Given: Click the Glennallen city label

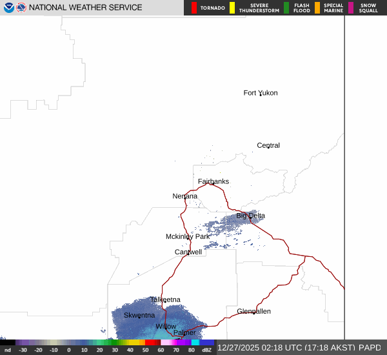Looking at the screenshot, I should coord(253,311).
